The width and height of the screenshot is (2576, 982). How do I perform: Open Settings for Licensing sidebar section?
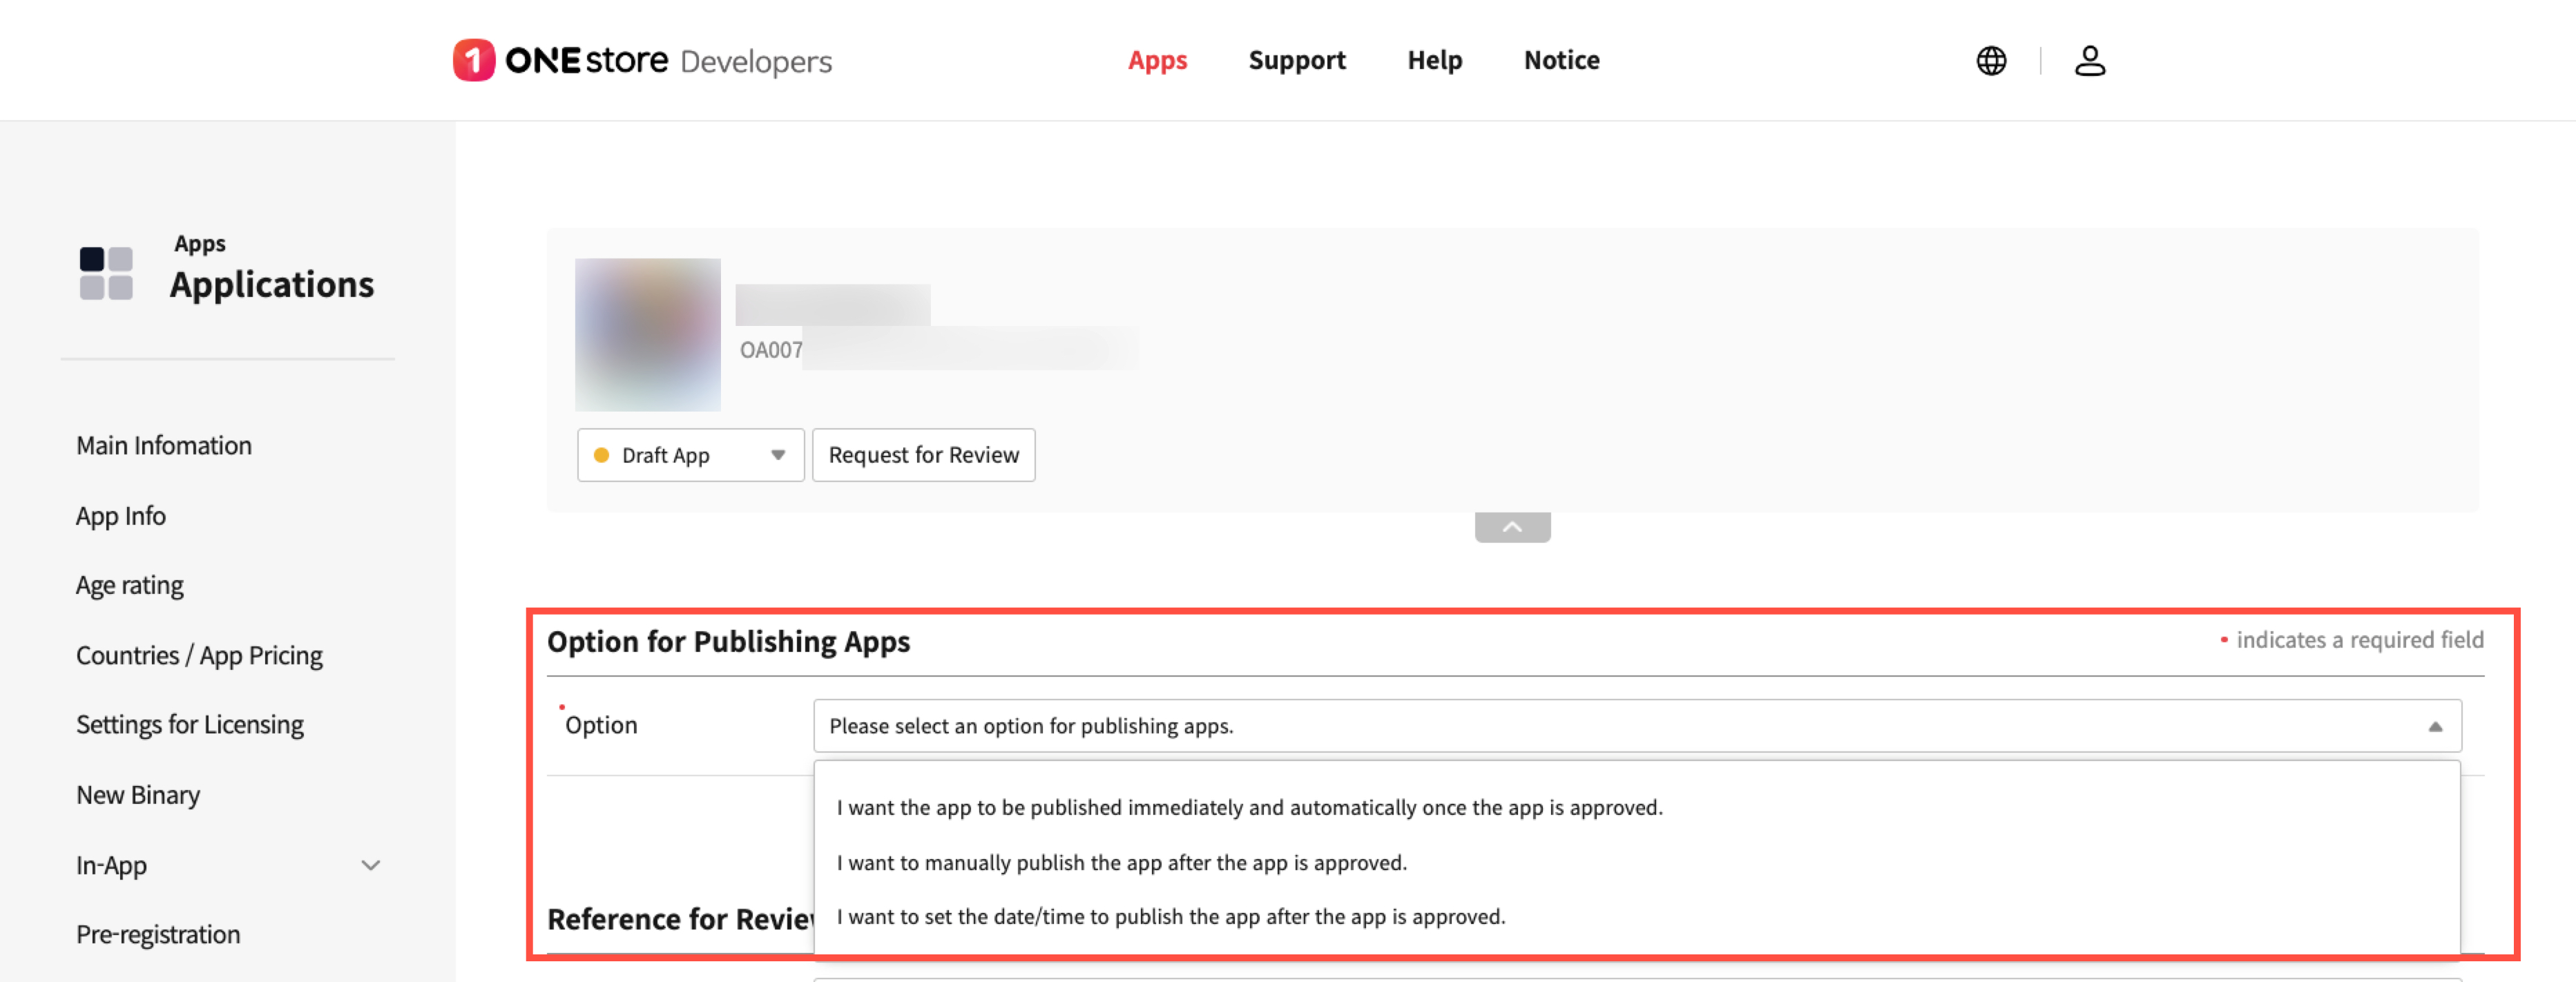pos(190,724)
